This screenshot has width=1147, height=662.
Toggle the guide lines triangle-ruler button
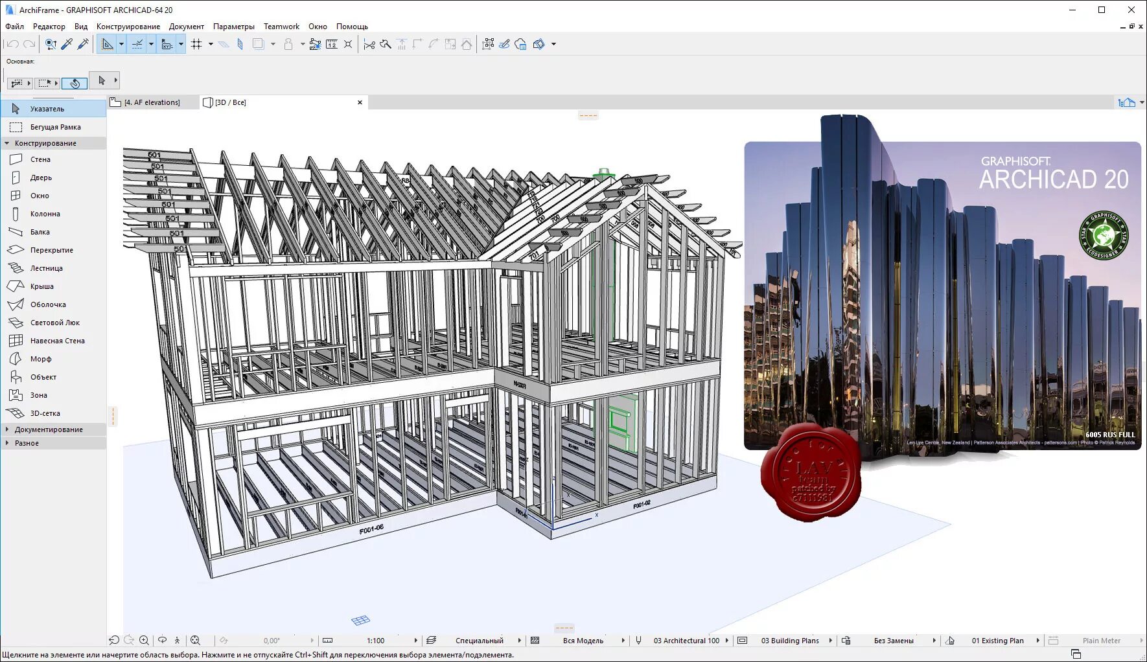pos(108,44)
